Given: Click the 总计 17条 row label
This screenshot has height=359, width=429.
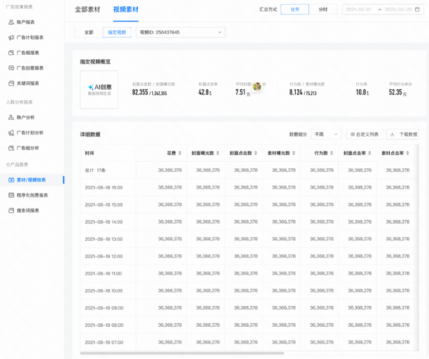Looking at the screenshot, I should tap(95, 171).
